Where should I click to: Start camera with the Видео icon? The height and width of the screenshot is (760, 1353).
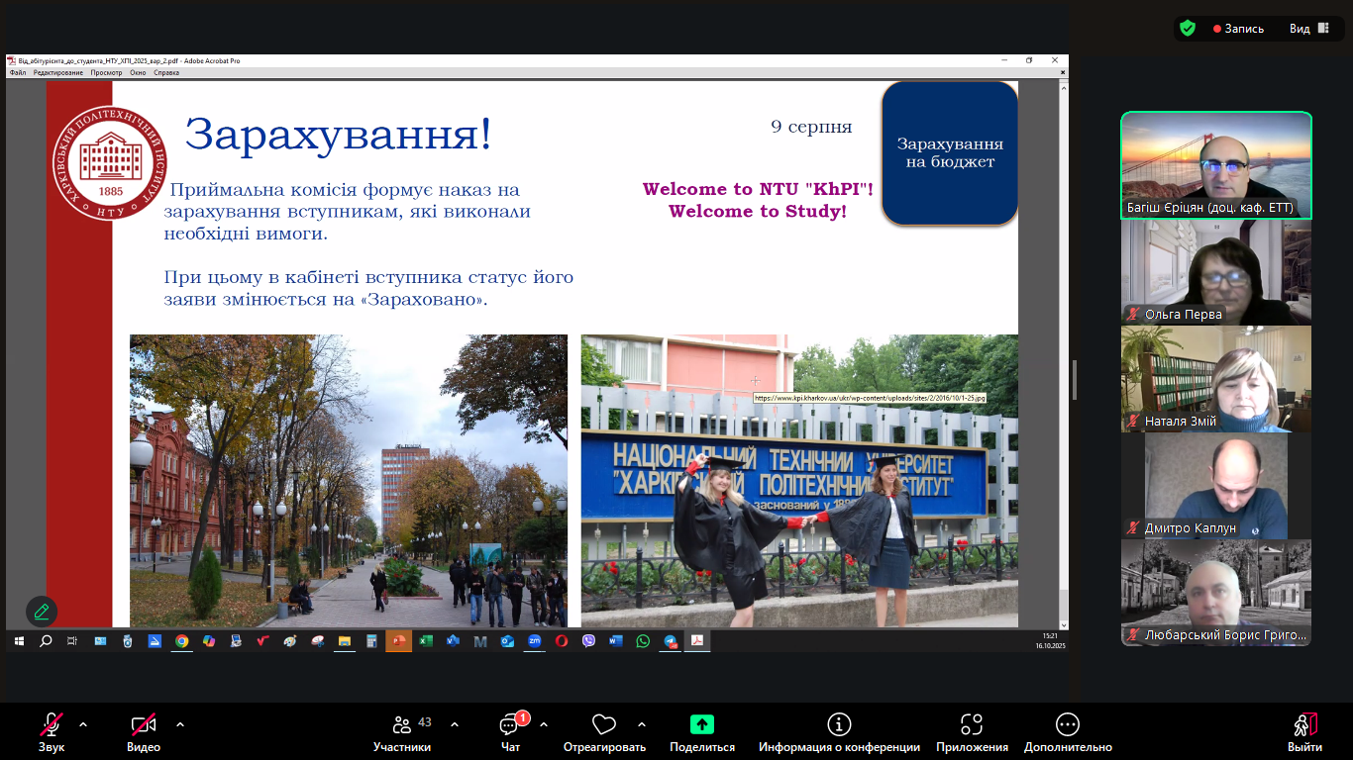144,724
